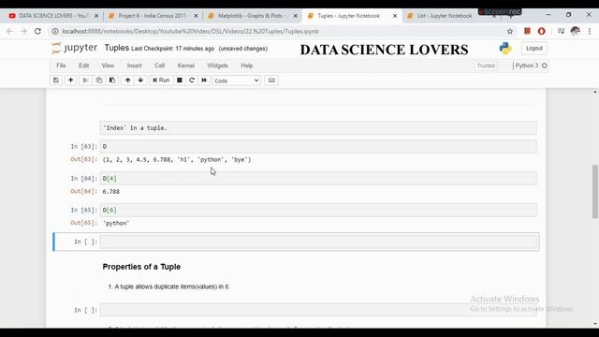Open the View menu
The image size is (599, 337).
(x=108, y=66)
